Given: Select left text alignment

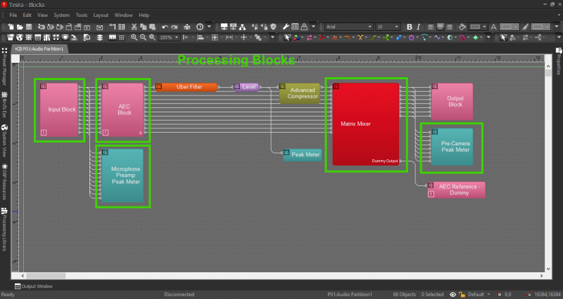Looking at the screenshot, I should (431, 27).
